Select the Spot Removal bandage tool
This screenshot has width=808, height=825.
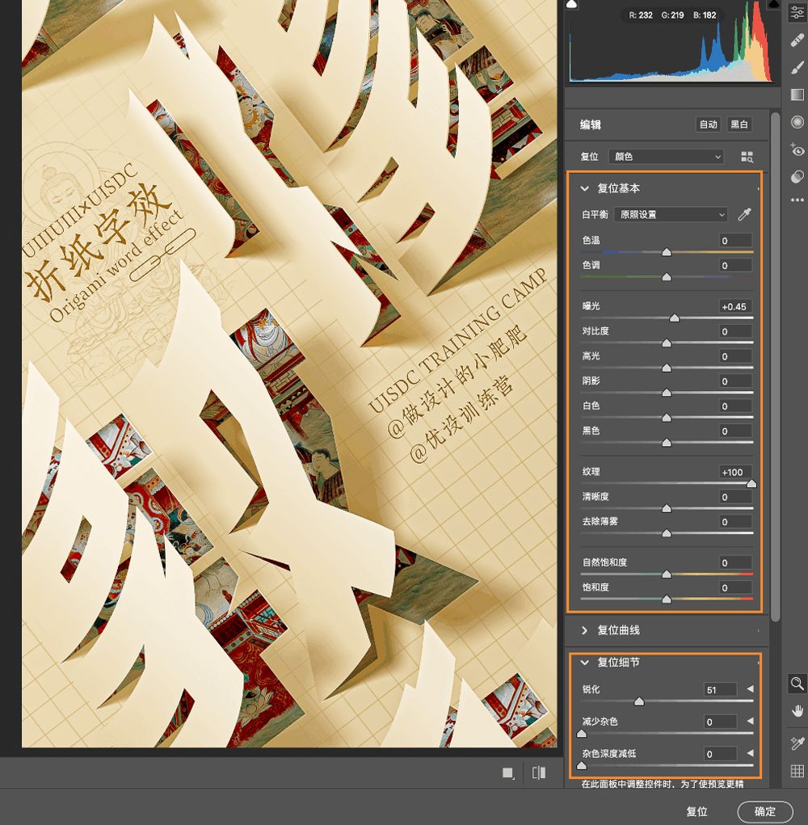[x=797, y=40]
